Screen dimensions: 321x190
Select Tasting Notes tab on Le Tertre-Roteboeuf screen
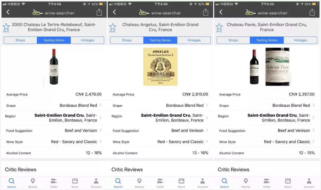tap(54, 40)
